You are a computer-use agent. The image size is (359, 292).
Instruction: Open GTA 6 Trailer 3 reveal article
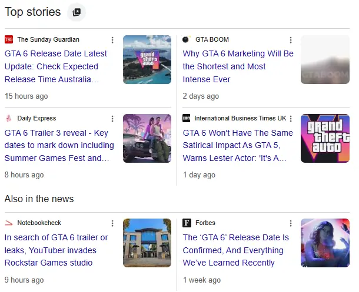point(59,145)
